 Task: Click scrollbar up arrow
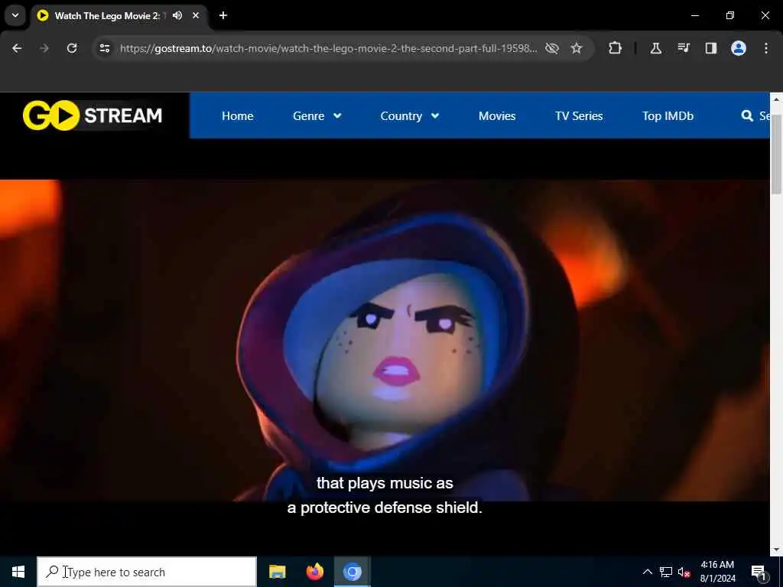coord(776,99)
